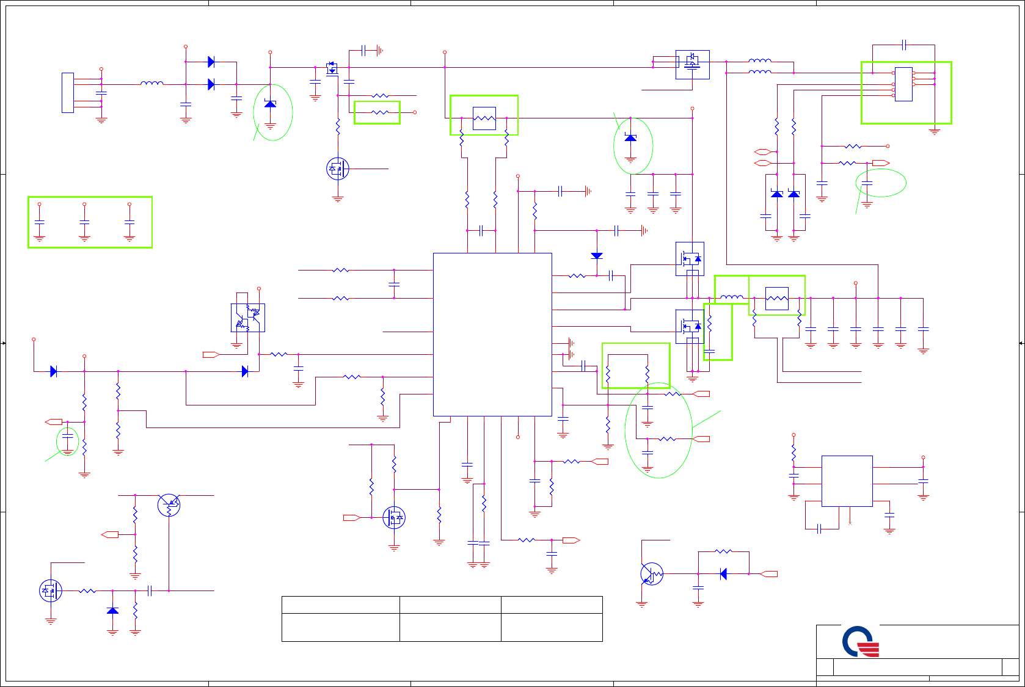
Task: Select the upper of two top-right inductors
Action: (760, 60)
